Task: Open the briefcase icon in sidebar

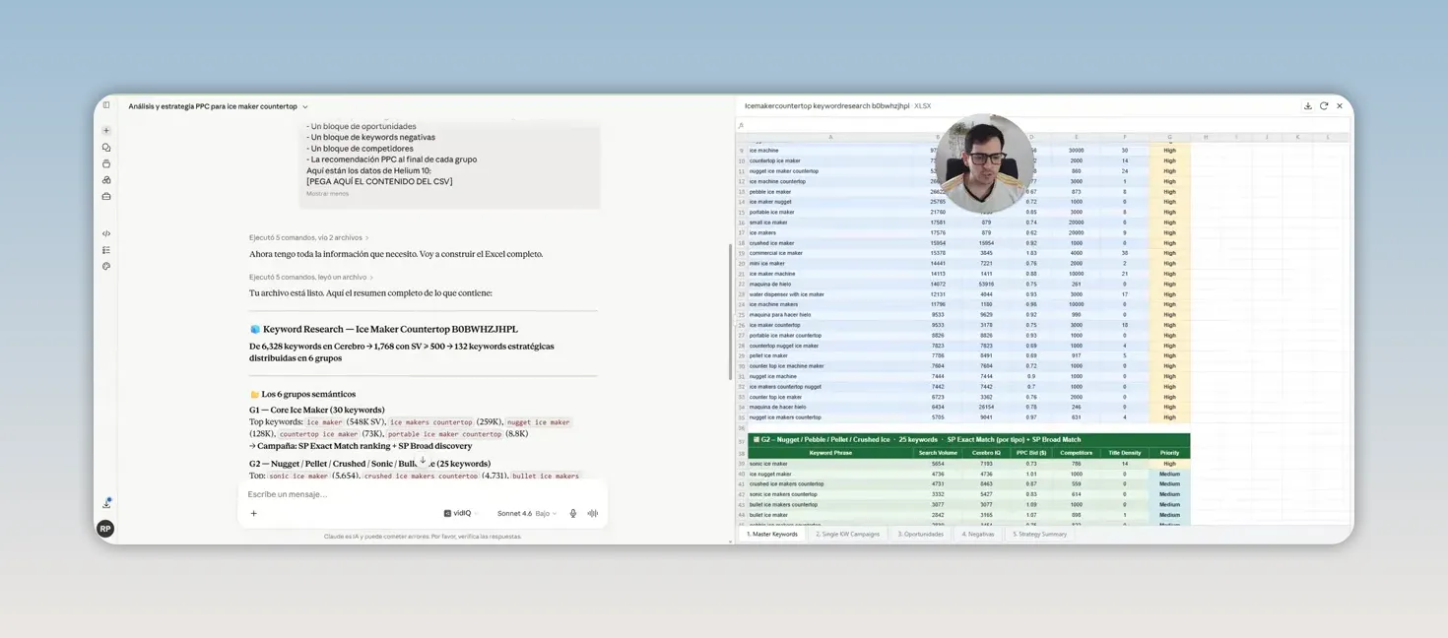Action: (x=106, y=196)
